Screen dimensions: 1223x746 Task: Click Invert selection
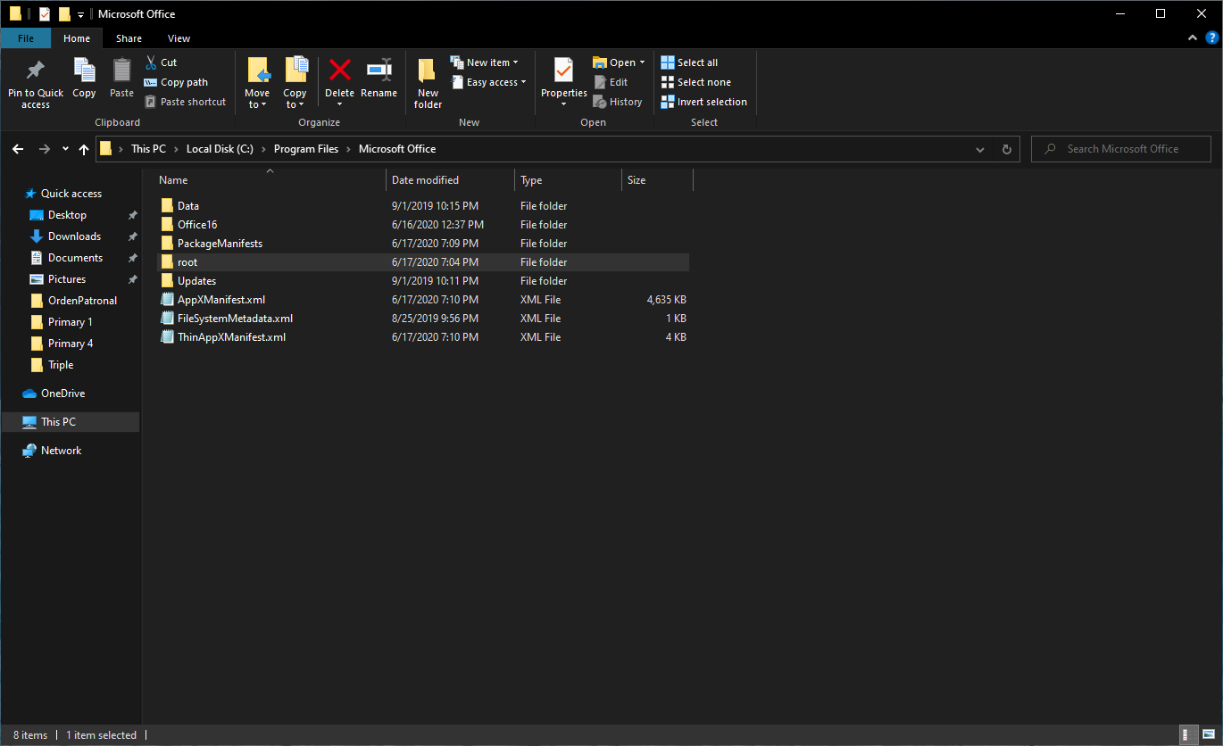coord(703,102)
